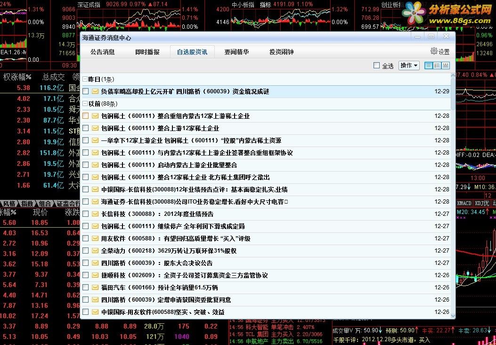
Task: Open the 投资闹钟 tab
Action: [282, 51]
